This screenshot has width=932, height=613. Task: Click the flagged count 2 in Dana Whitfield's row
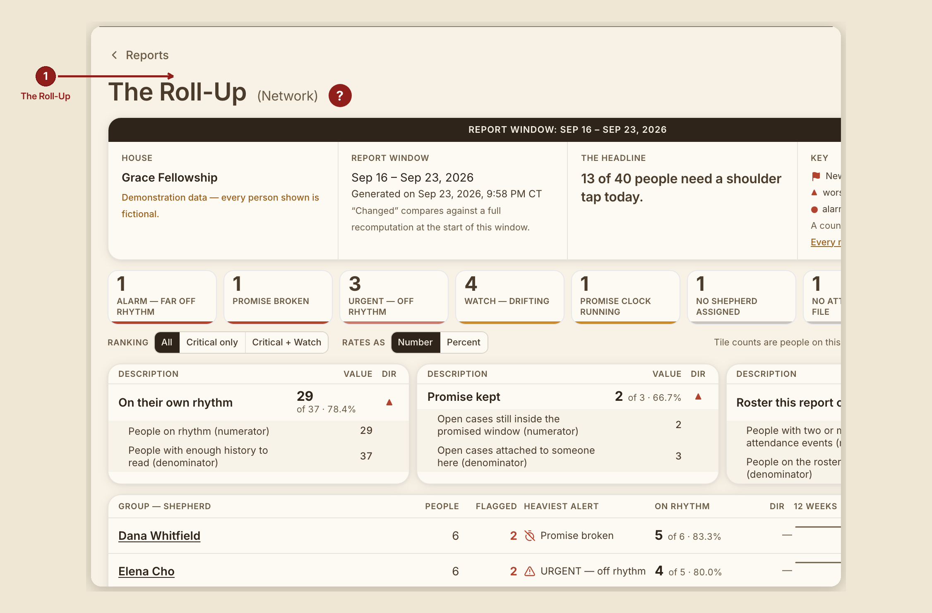tap(513, 536)
